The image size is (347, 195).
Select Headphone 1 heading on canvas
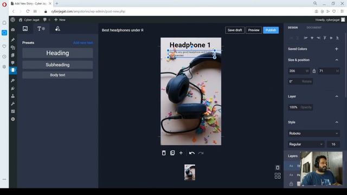coord(190,45)
